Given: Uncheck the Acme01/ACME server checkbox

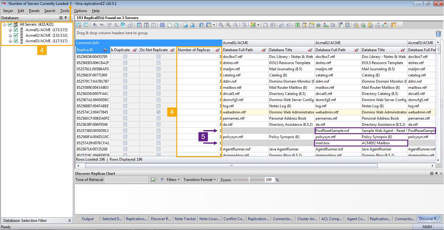Looking at the screenshot, I should point(16,30).
